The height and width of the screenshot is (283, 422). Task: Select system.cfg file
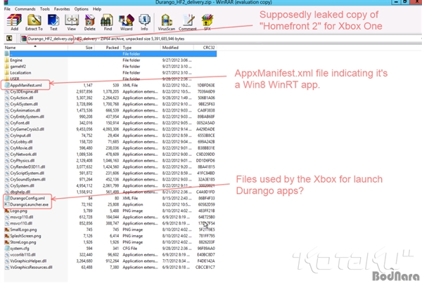(x=20, y=249)
